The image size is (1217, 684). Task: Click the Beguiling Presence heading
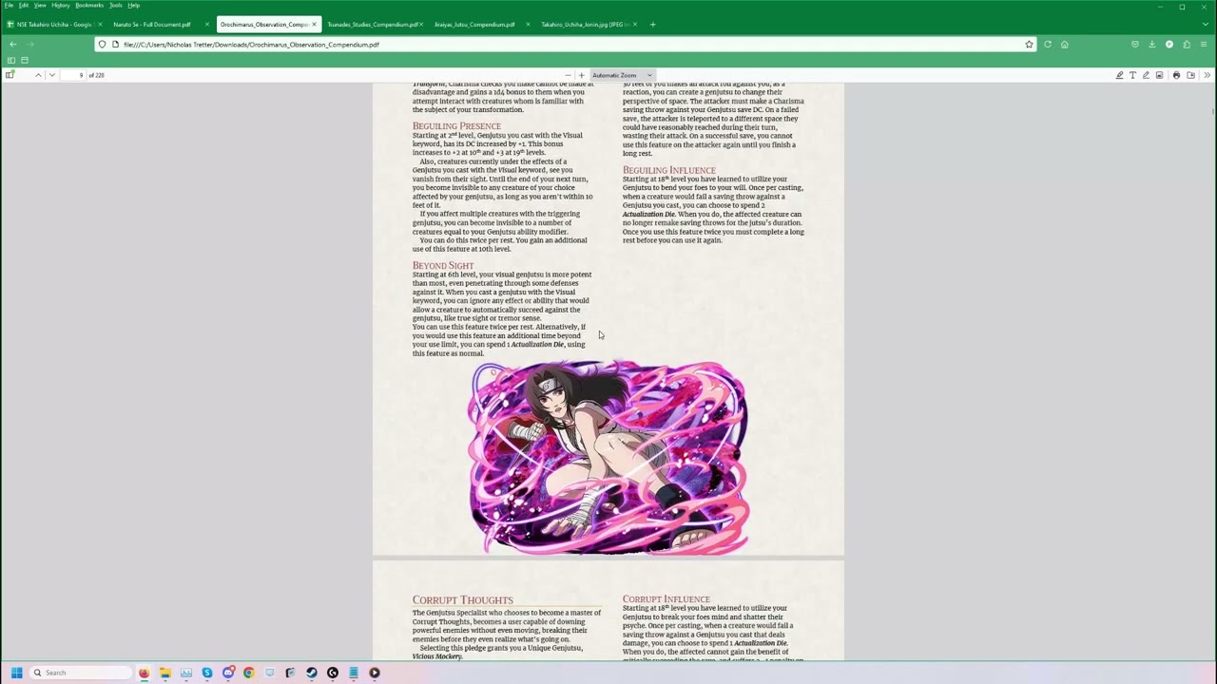point(456,125)
